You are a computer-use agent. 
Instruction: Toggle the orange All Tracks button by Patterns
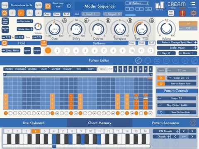click(x=44, y=43)
